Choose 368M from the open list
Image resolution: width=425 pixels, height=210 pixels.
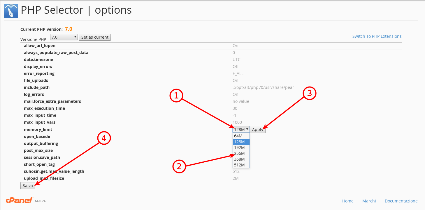click(x=241, y=159)
